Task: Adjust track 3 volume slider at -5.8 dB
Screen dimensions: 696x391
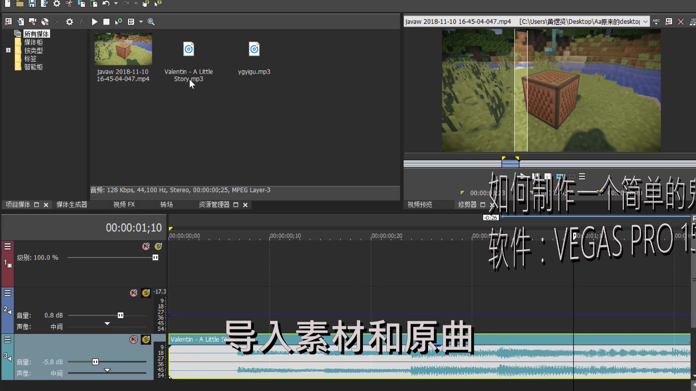Action: 95,362
